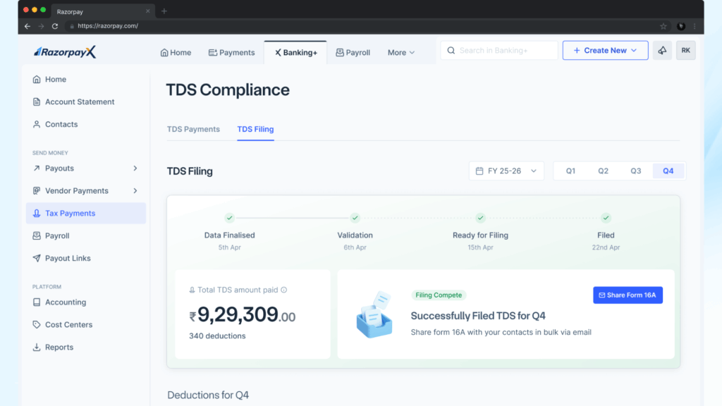This screenshot has width=722, height=406.
Task: Click the RazorpayX logo
Action: 65,52
